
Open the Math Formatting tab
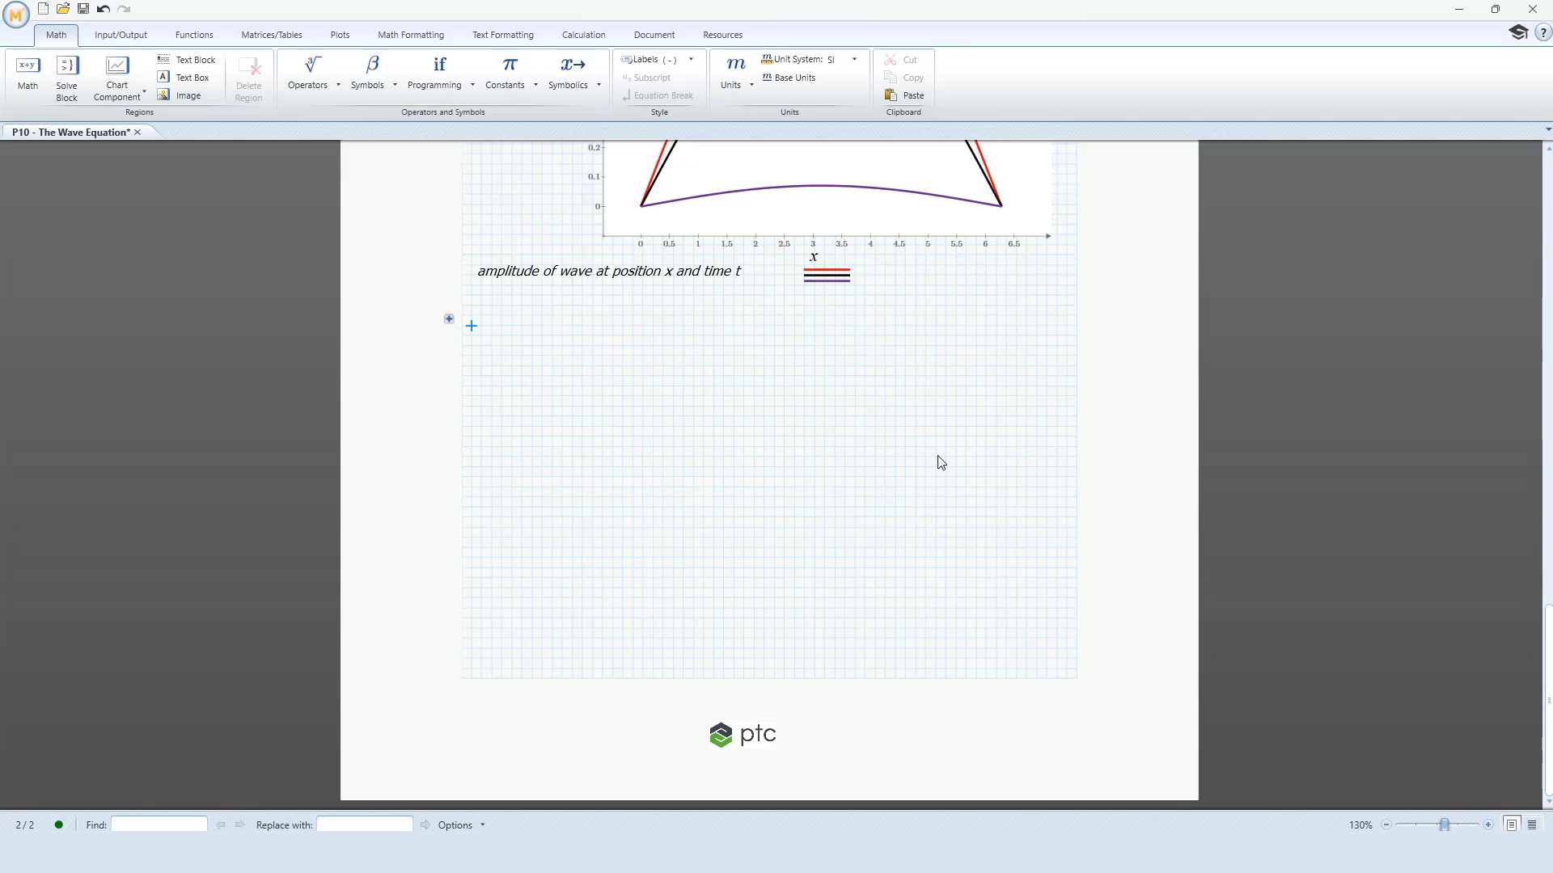pyautogui.click(x=411, y=35)
